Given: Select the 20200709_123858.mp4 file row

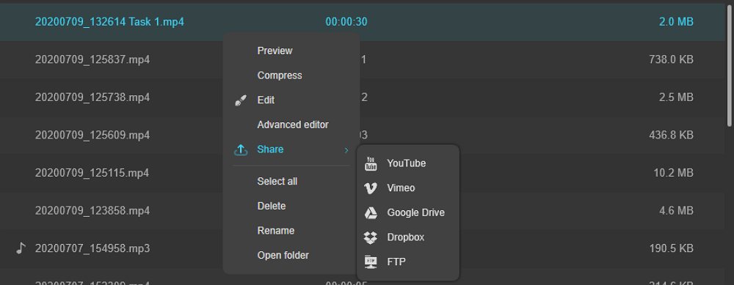Looking at the screenshot, I should coord(363,211).
